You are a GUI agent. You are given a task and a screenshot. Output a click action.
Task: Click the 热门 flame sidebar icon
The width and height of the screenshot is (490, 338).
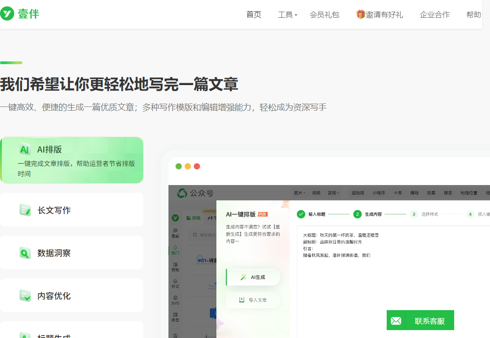click(175, 250)
